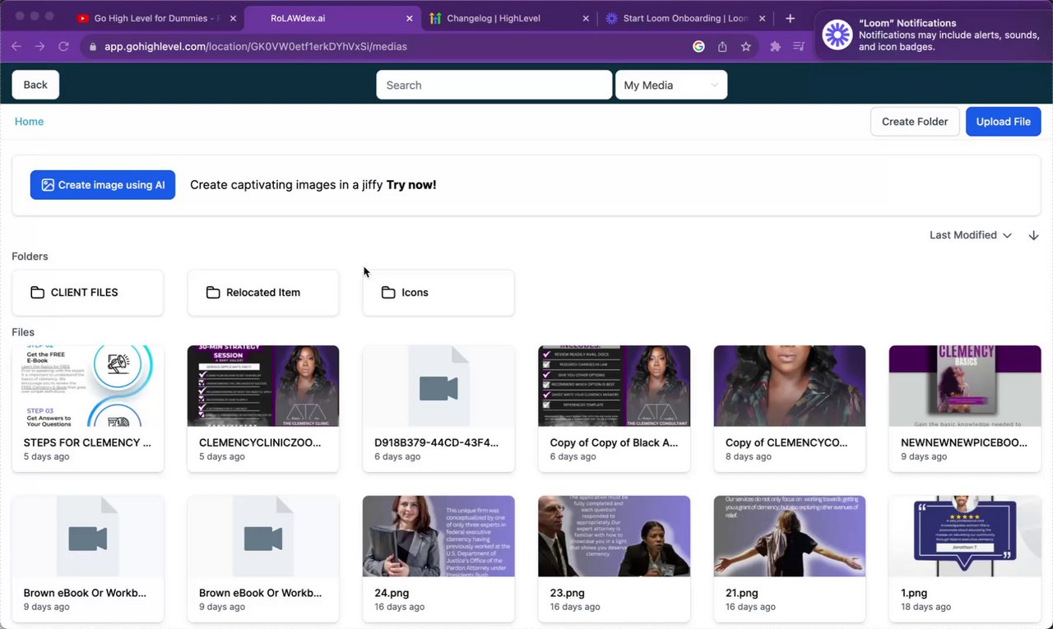
Task: Reload the current page
Action: coord(63,47)
